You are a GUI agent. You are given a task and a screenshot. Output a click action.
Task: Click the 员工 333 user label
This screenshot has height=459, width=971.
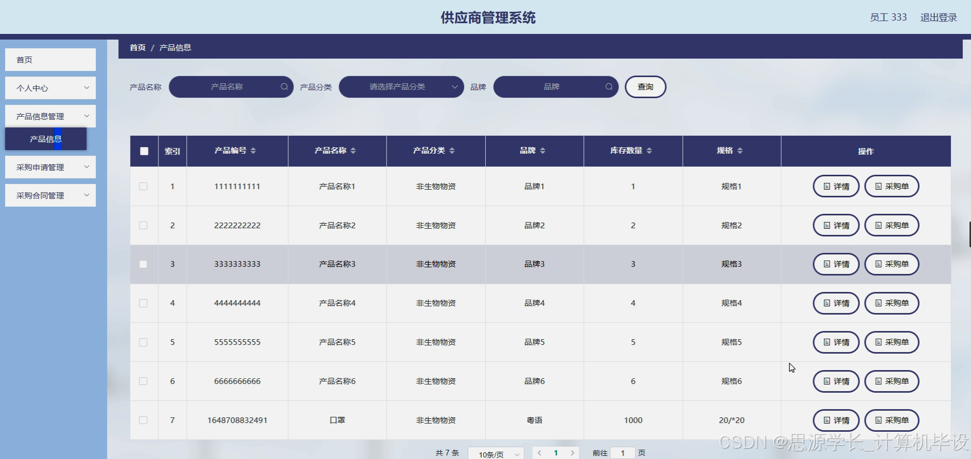pos(888,17)
